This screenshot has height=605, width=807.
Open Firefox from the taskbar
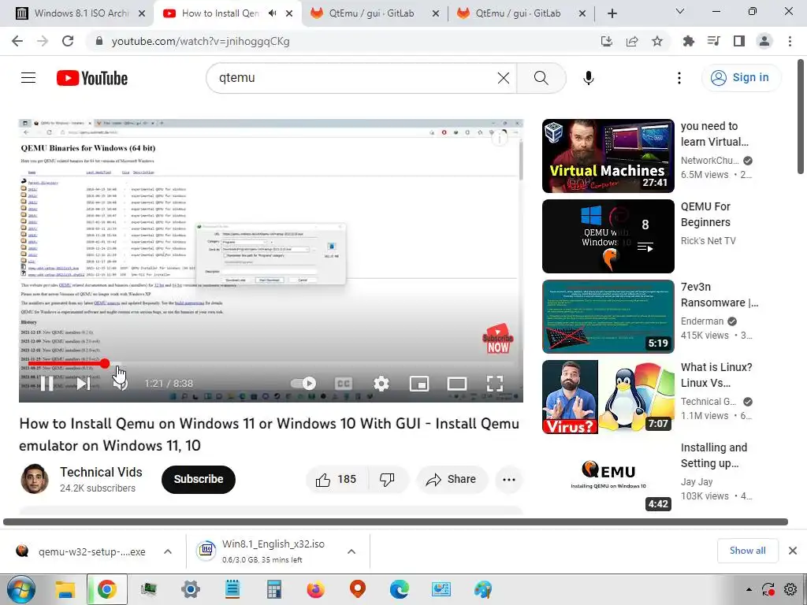(x=315, y=589)
